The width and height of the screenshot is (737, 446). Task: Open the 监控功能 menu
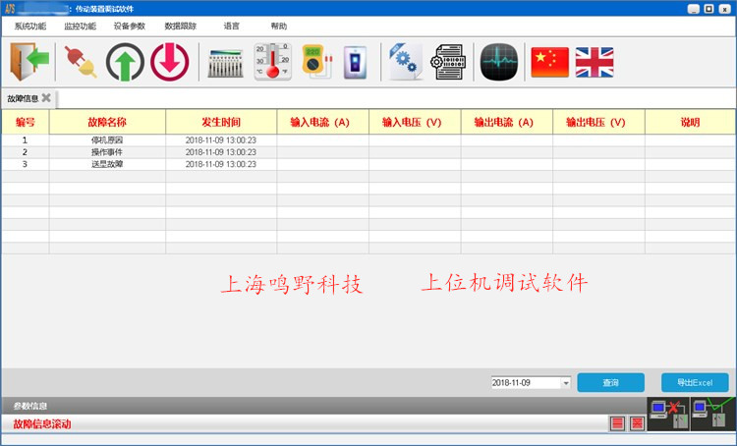tap(80, 27)
